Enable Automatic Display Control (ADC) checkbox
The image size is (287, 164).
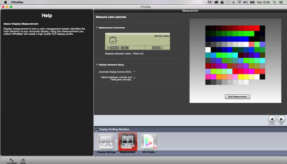(134, 72)
